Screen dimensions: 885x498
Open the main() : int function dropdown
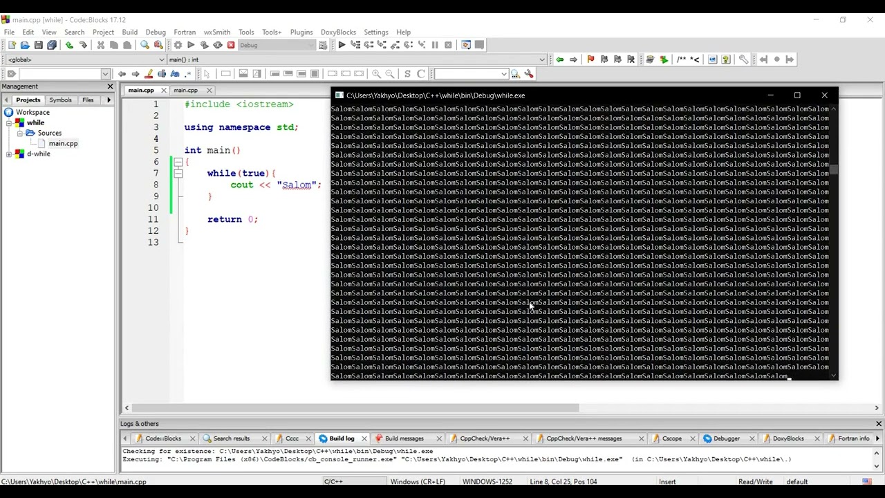pyautogui.click(x=542, y=59)
